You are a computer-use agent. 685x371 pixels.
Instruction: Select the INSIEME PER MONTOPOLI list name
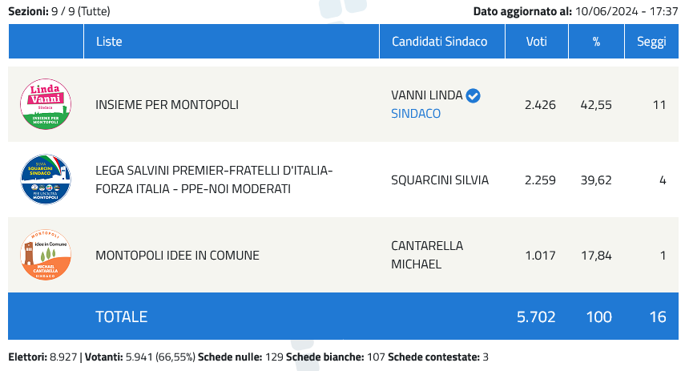point(167,105)
